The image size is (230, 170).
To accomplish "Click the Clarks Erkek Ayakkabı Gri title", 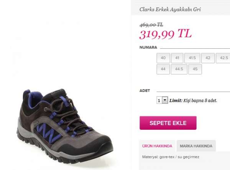I will click(x=170, y=10).
